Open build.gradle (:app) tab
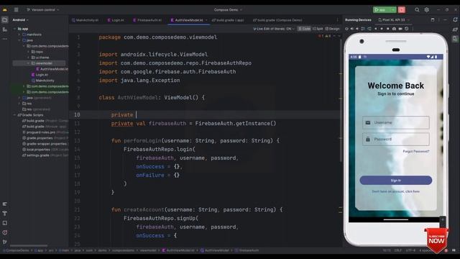Screen dimensions: 460x259 click(228, 20)
